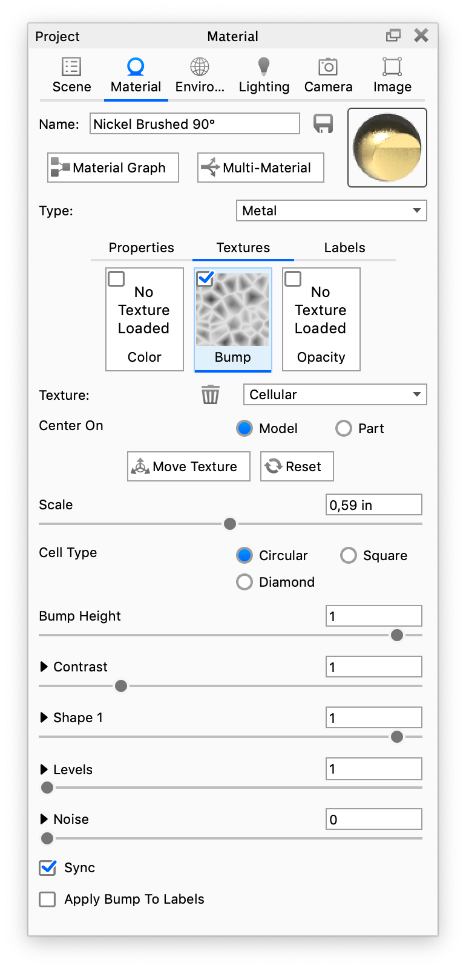466x969 pixels.
Task: Open the Scene tab icon
Action: pos(71,67)
